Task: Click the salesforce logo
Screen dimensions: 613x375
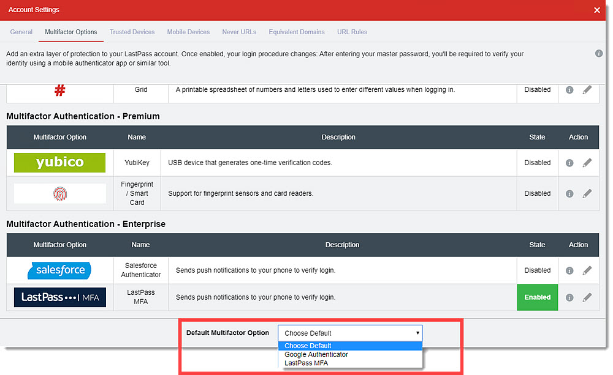Action: [59, 270]
